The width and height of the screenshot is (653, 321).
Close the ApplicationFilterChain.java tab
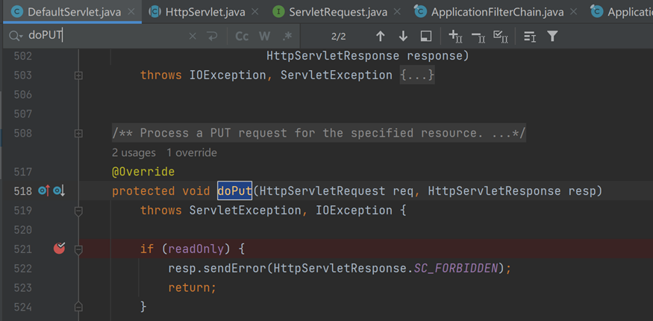coord(574,12)
